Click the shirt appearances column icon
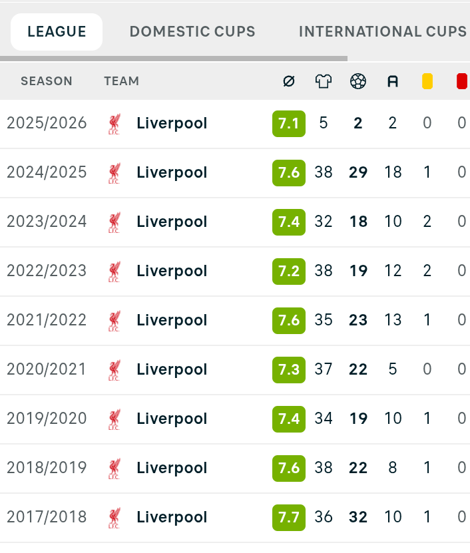Image resolution: width=470 pixels, height=553 pixels. [x=324, y=81]
